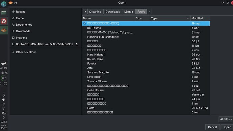The width and height of the screenshot is (233, 131).
Task: Click the monkey app icon in titlebar
Action: (10, 3)
